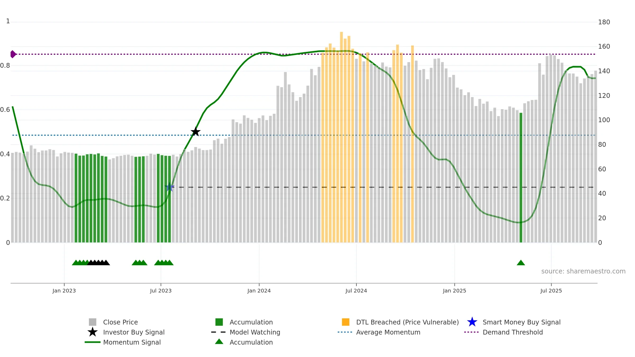Click the Close Price legend label
The width and height of the screenshot is (635, 357).
[x=120, y=322]
